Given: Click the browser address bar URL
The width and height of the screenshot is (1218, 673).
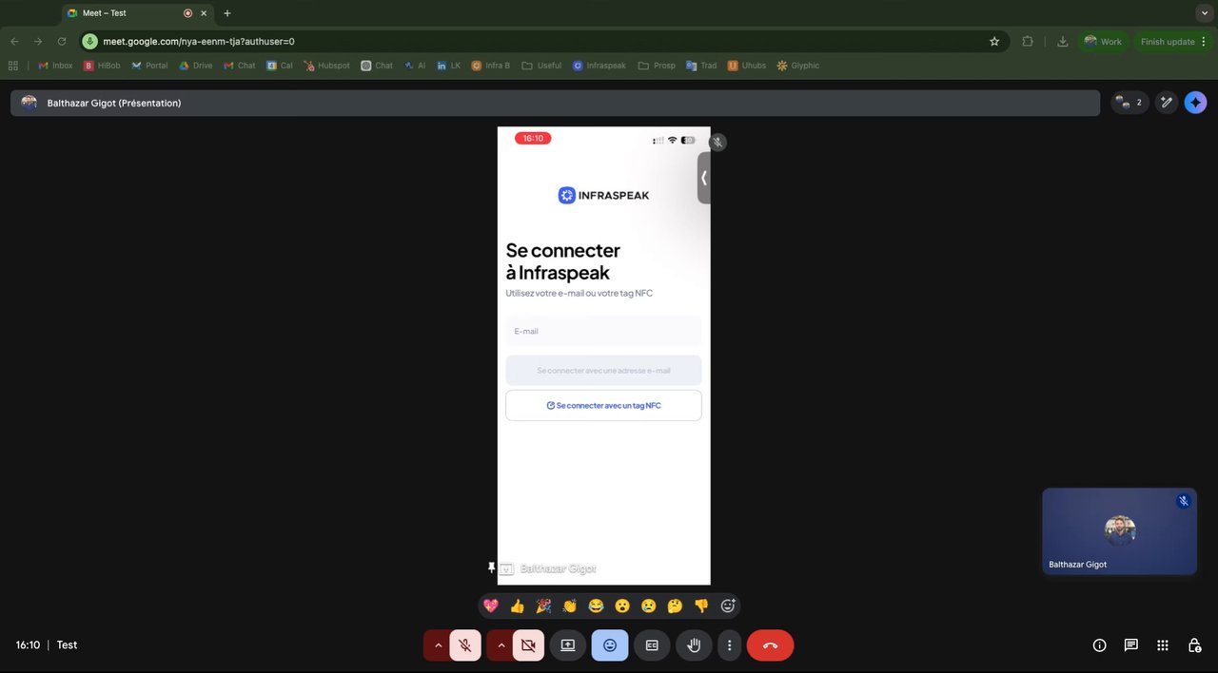Looking at the screenshot, I should click(x=199, y=42).
